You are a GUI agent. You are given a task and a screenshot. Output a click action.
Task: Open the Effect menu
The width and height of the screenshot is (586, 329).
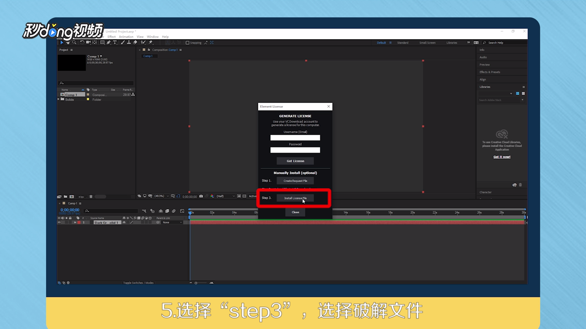pos(112,37)
